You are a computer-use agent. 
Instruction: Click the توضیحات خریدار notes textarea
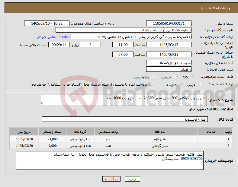coord(110,160)
